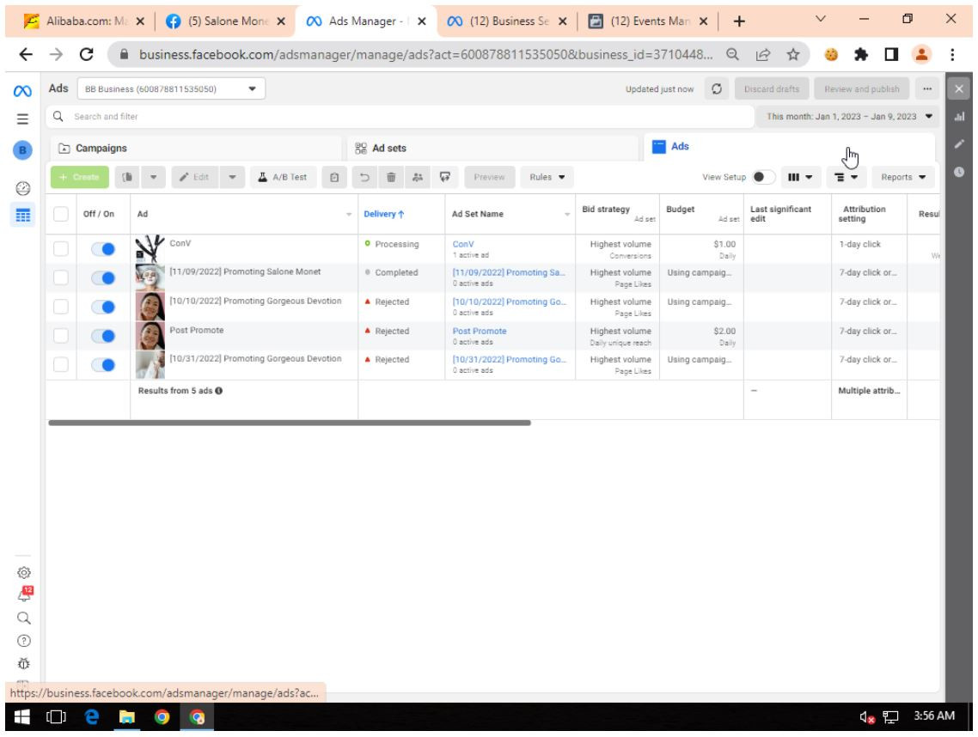
Task: Open the account overview gauge icon
Action: tap(23, 188)
